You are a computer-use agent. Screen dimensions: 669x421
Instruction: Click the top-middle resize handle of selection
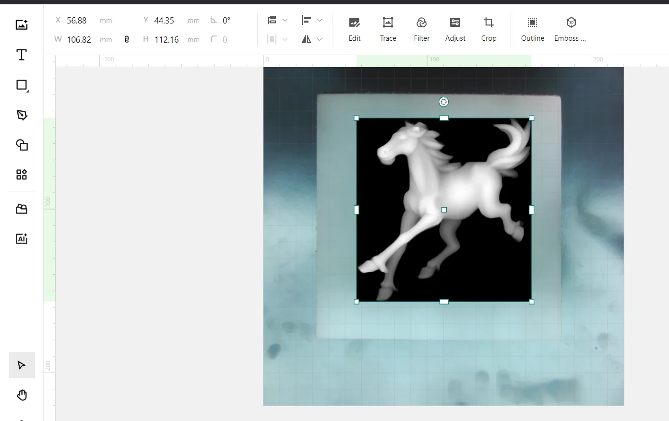(x=444, y=118)
